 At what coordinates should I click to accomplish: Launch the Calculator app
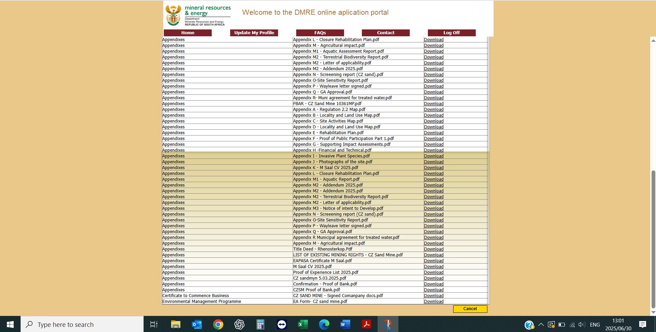coord(260,324)
